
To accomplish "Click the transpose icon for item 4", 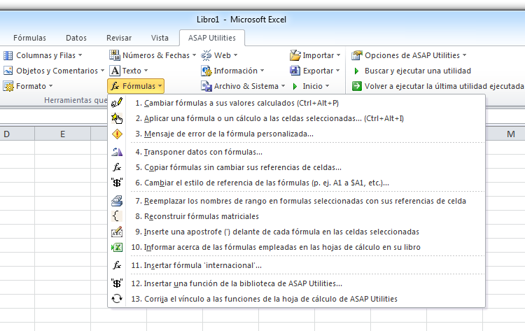I will click(117, 152).
